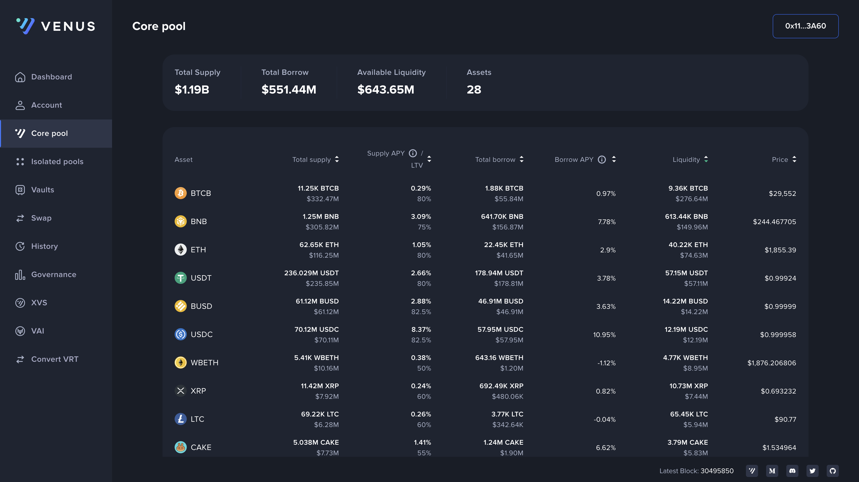Navigate to Vaults section
Screen dimensions: 859x482
point(42,190)
